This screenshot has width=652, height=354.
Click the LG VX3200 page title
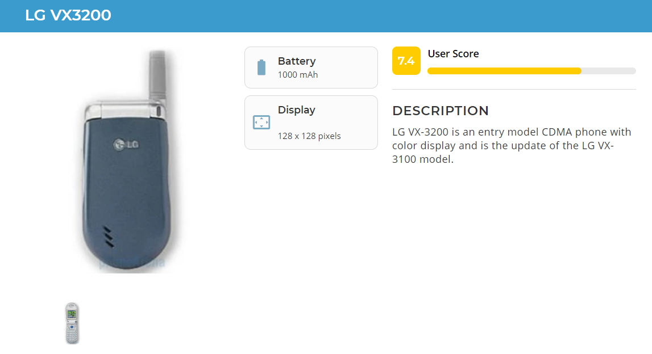(x=68, y=15)
